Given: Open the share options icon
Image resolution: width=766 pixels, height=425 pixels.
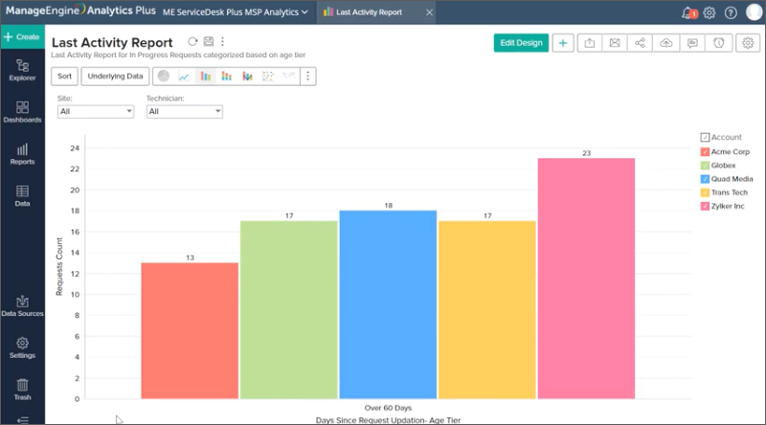Looking at the screenshot, I should (641, 43).
